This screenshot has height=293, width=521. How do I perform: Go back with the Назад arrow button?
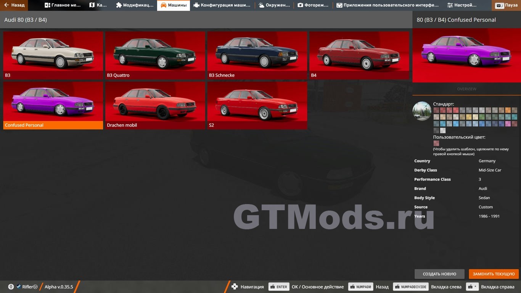pyautogui.click(x=14, y=5)
